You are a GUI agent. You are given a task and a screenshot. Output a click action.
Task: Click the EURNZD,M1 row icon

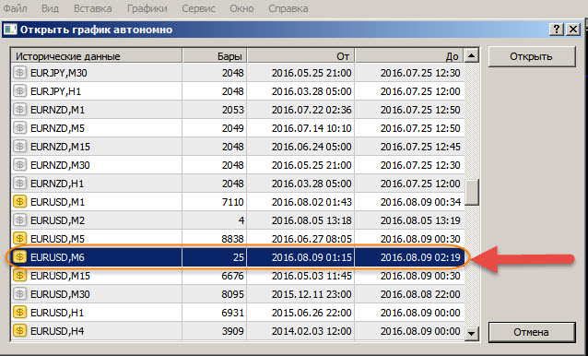(19, 109)
